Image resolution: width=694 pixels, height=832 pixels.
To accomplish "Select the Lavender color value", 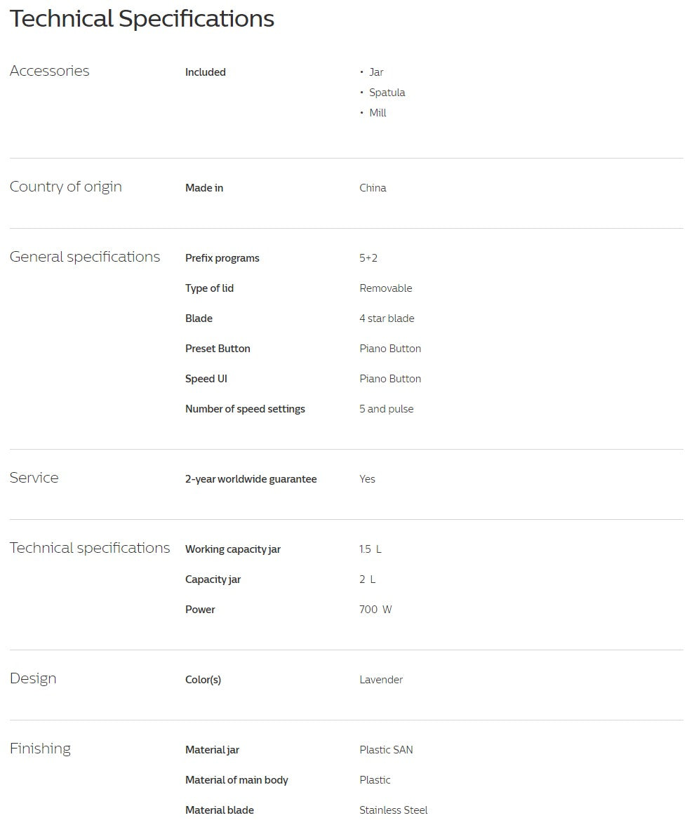I will pyautogui.click(x=381, y=680).
